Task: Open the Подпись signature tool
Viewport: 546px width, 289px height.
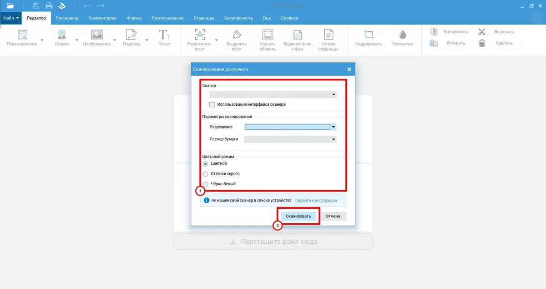Action: pos(131,35)
